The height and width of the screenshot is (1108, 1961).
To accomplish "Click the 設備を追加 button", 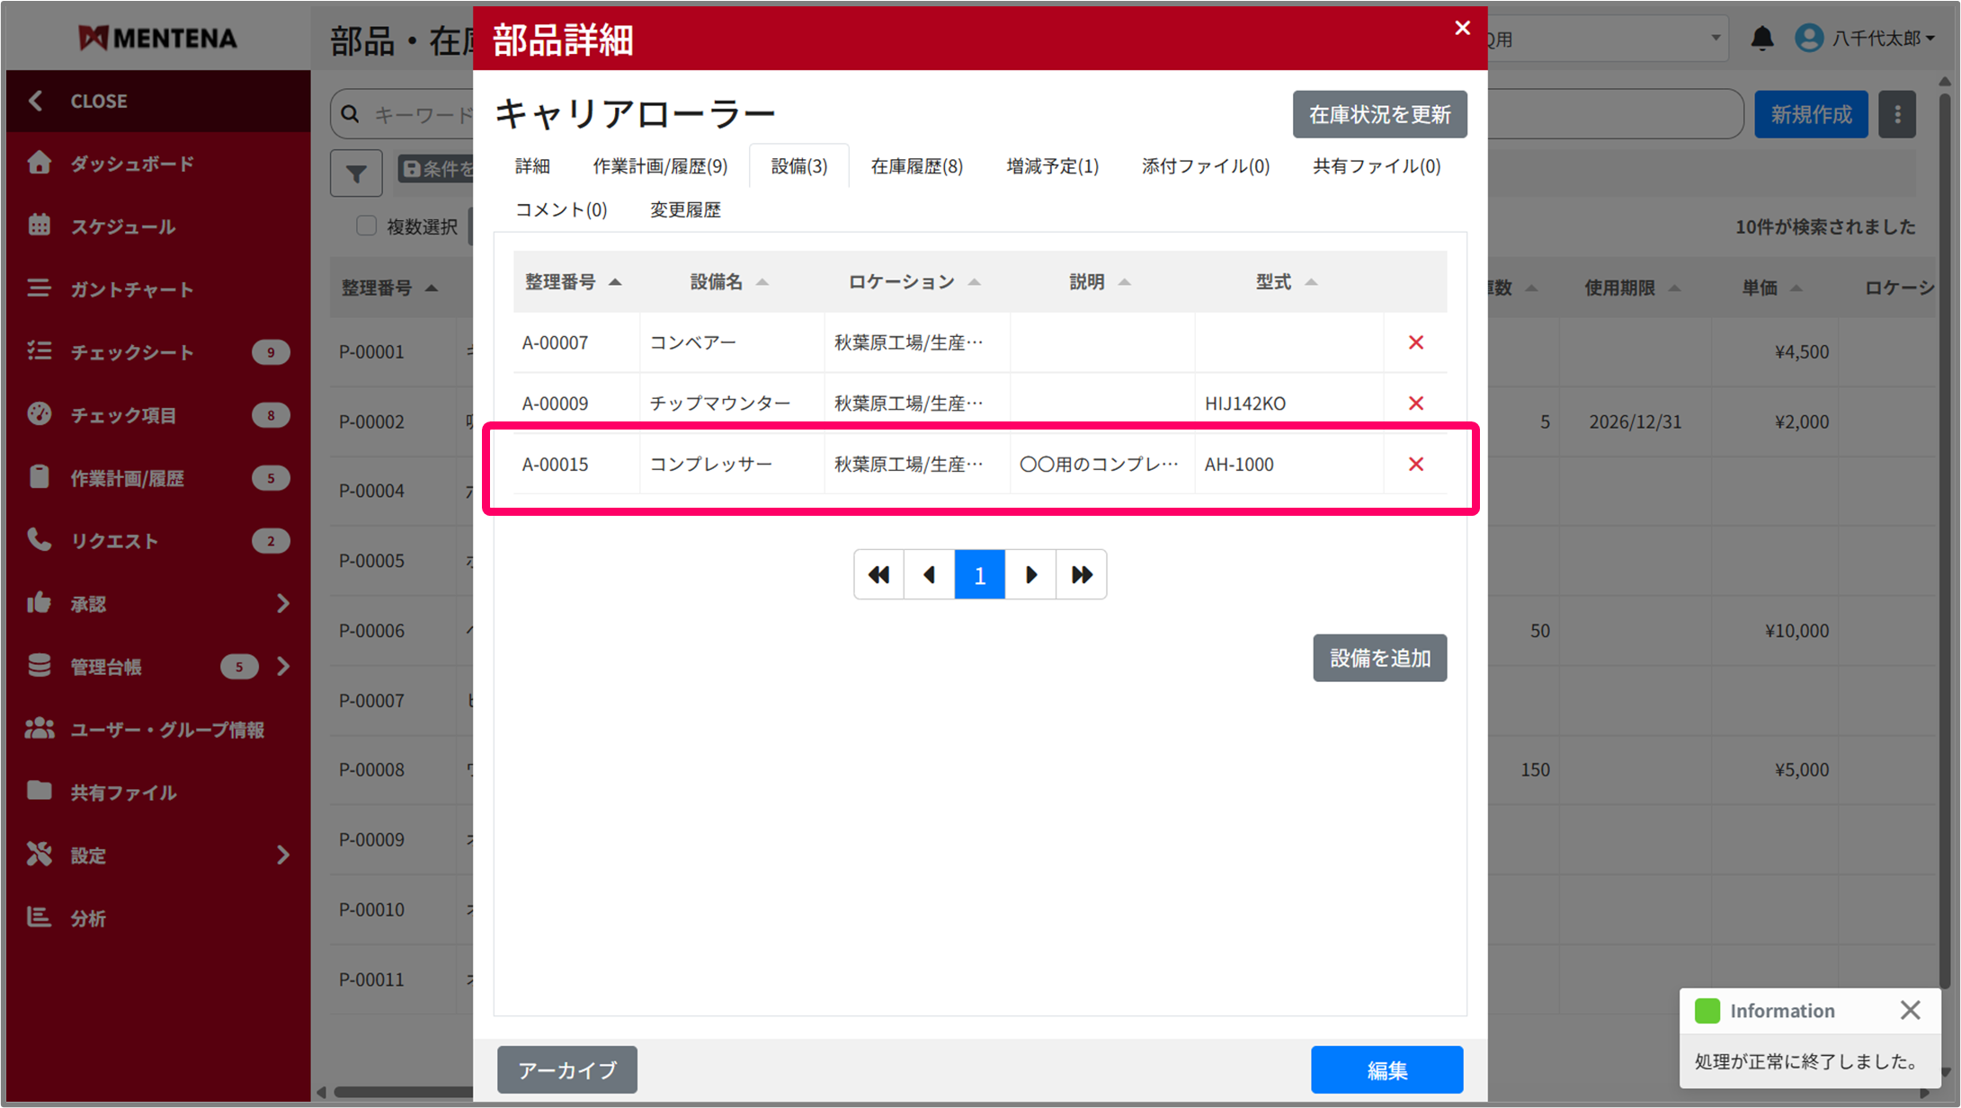I will tap(1379, 658).
